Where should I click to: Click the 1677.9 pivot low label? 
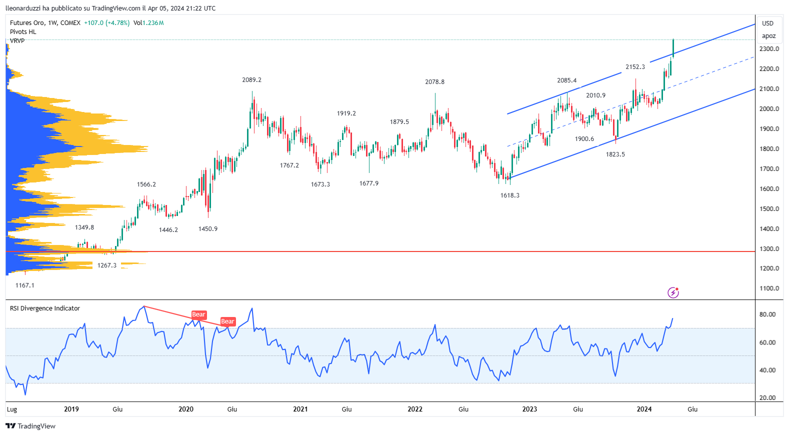pos(368,183)
